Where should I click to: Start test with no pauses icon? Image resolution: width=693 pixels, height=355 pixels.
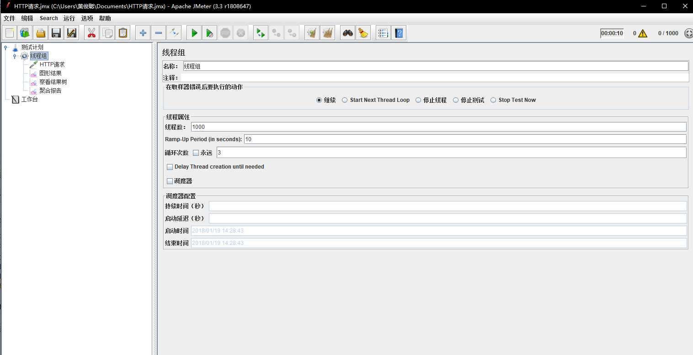coord(210,33)
